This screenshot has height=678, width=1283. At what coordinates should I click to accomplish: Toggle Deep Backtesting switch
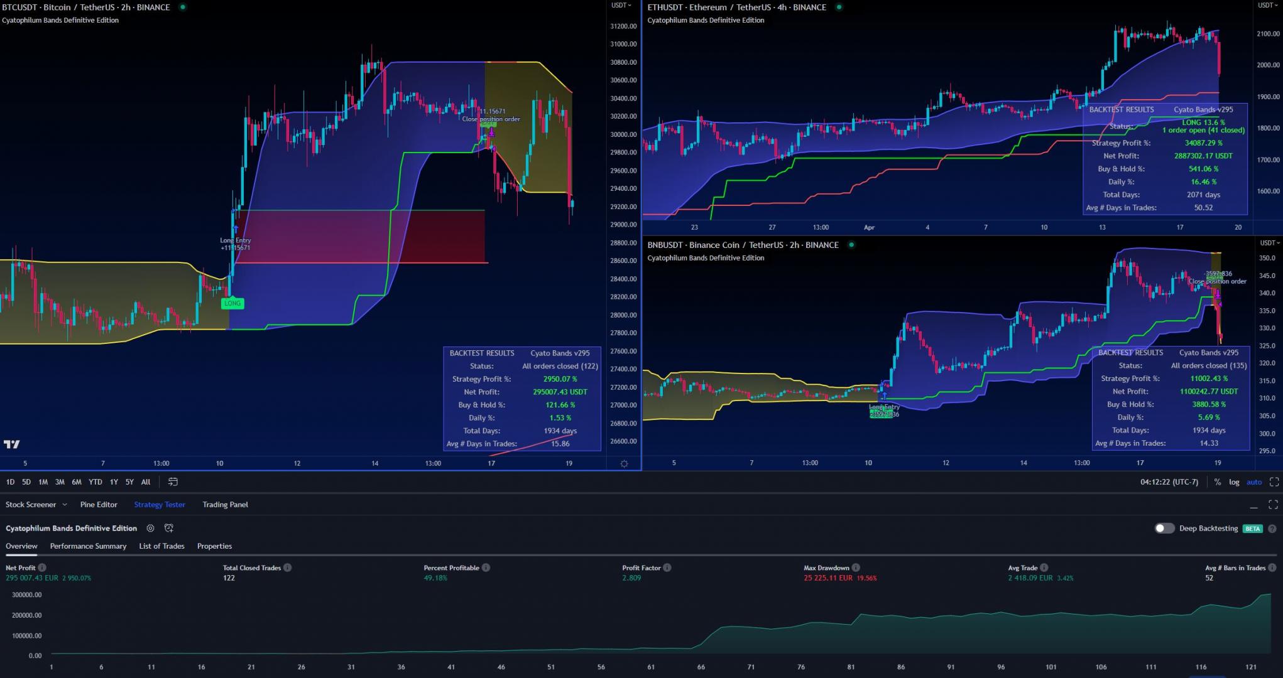point(1164,529)
